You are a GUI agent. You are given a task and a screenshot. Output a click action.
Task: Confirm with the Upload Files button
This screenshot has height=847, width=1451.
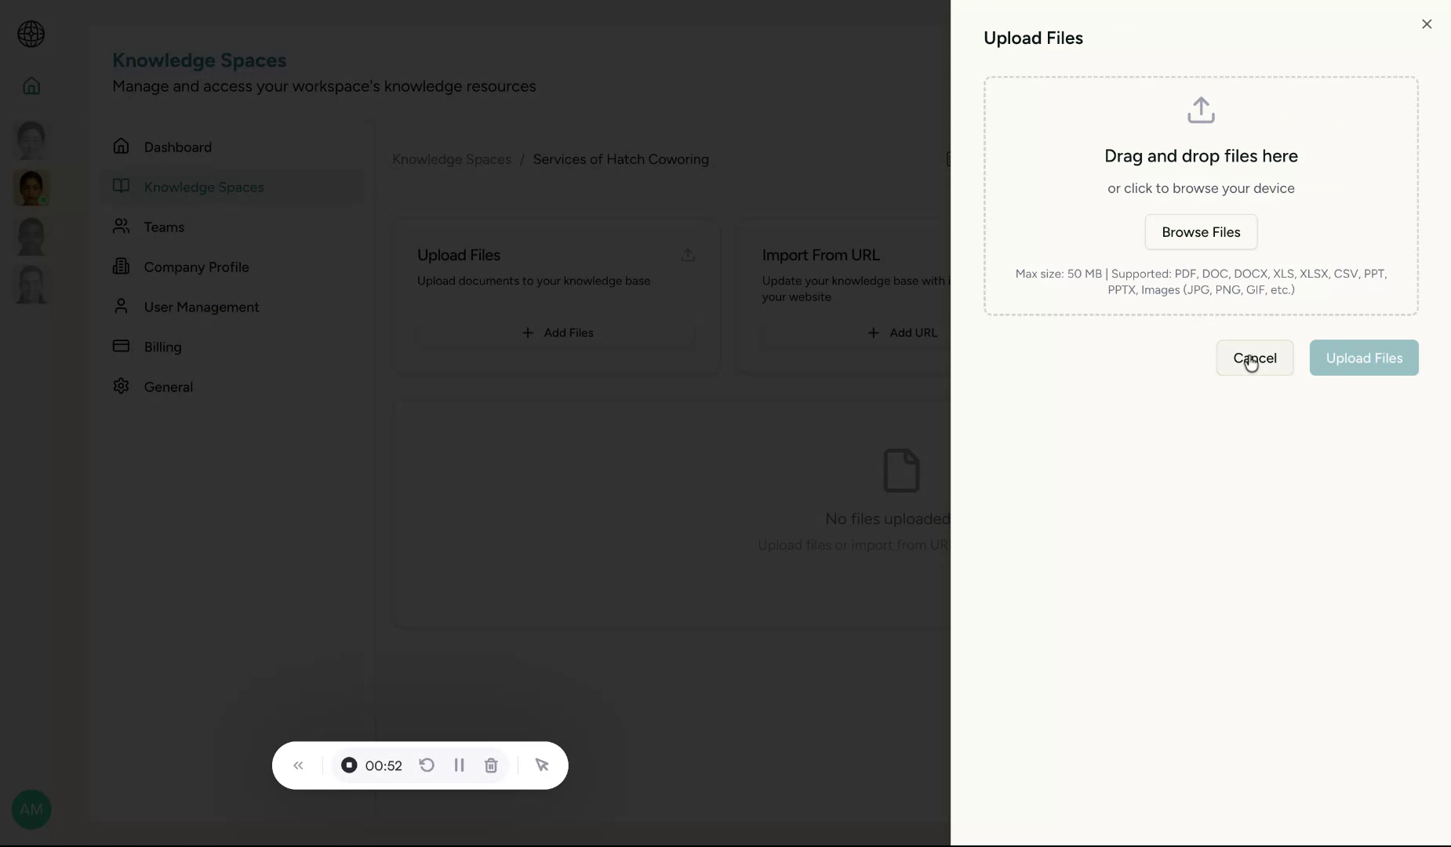pyautogui.click(x=1363, y=358)
